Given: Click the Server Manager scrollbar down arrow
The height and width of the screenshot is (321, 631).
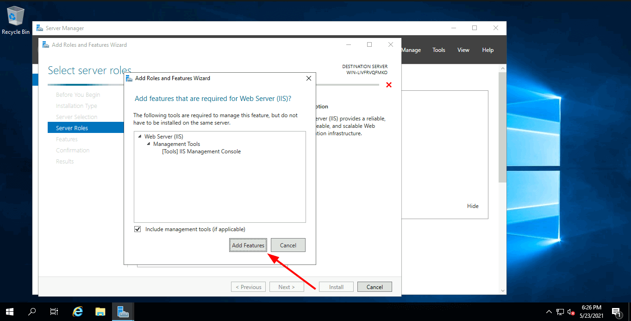Looking at the screenshot, I should [503, 290].
